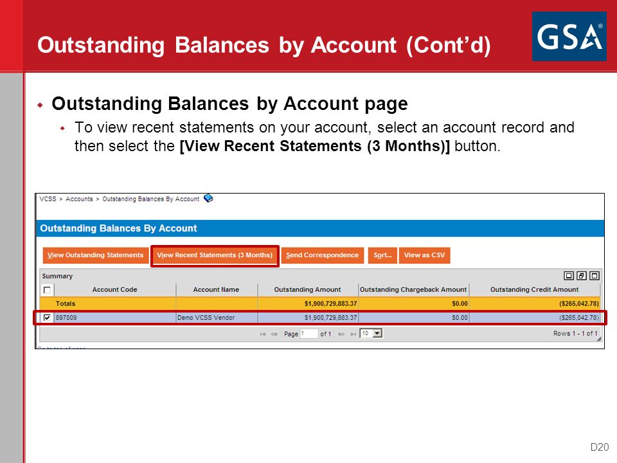Image resolution: width=617 pixels, height=463 pixels.
Task: Go to last page arrow icon
Action: coord(353,334)
